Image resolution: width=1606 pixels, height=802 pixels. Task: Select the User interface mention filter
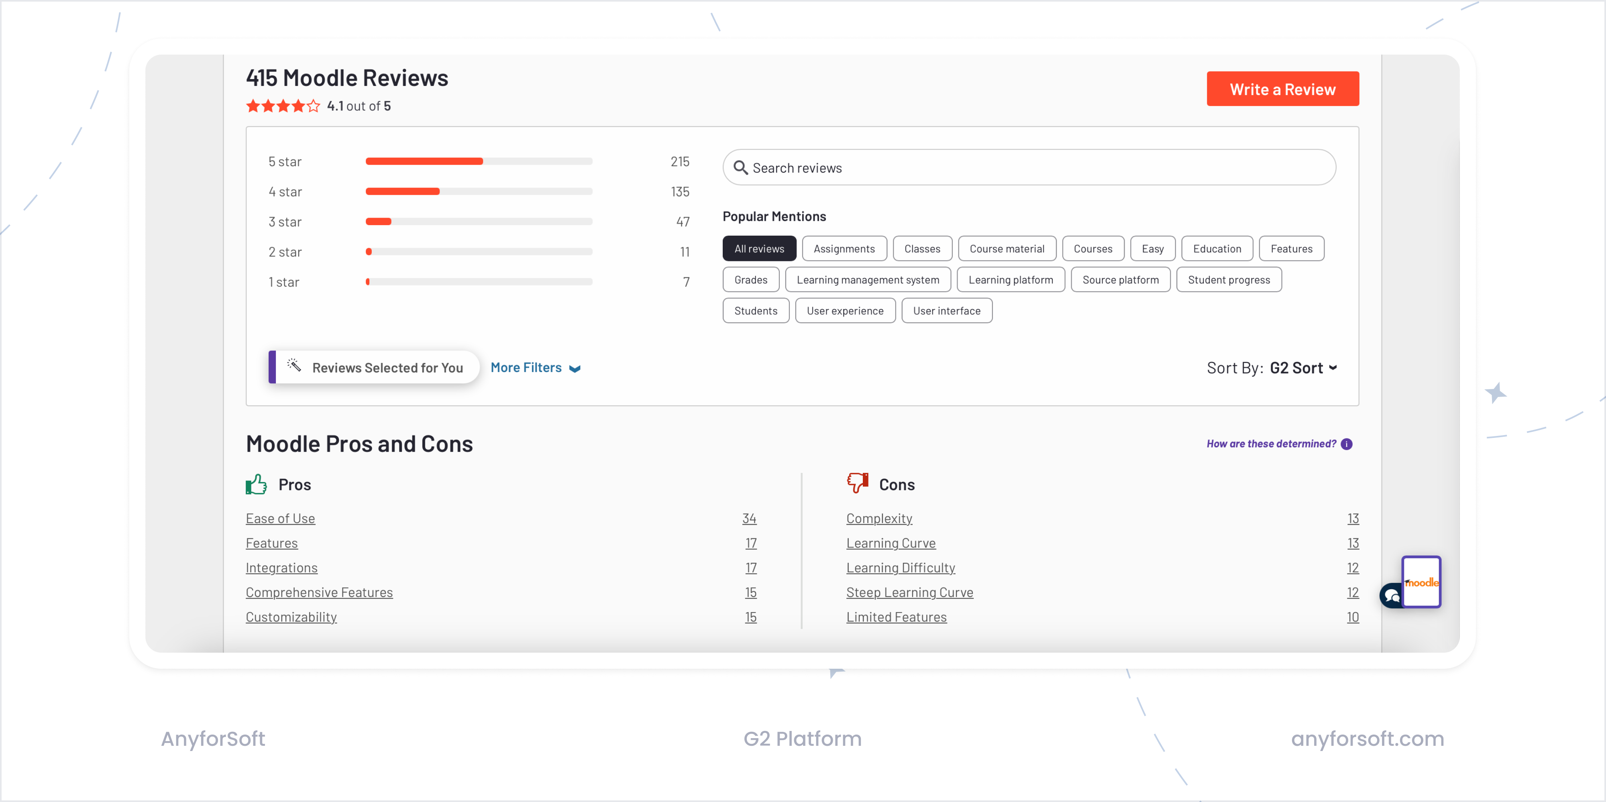click(946, 310)
